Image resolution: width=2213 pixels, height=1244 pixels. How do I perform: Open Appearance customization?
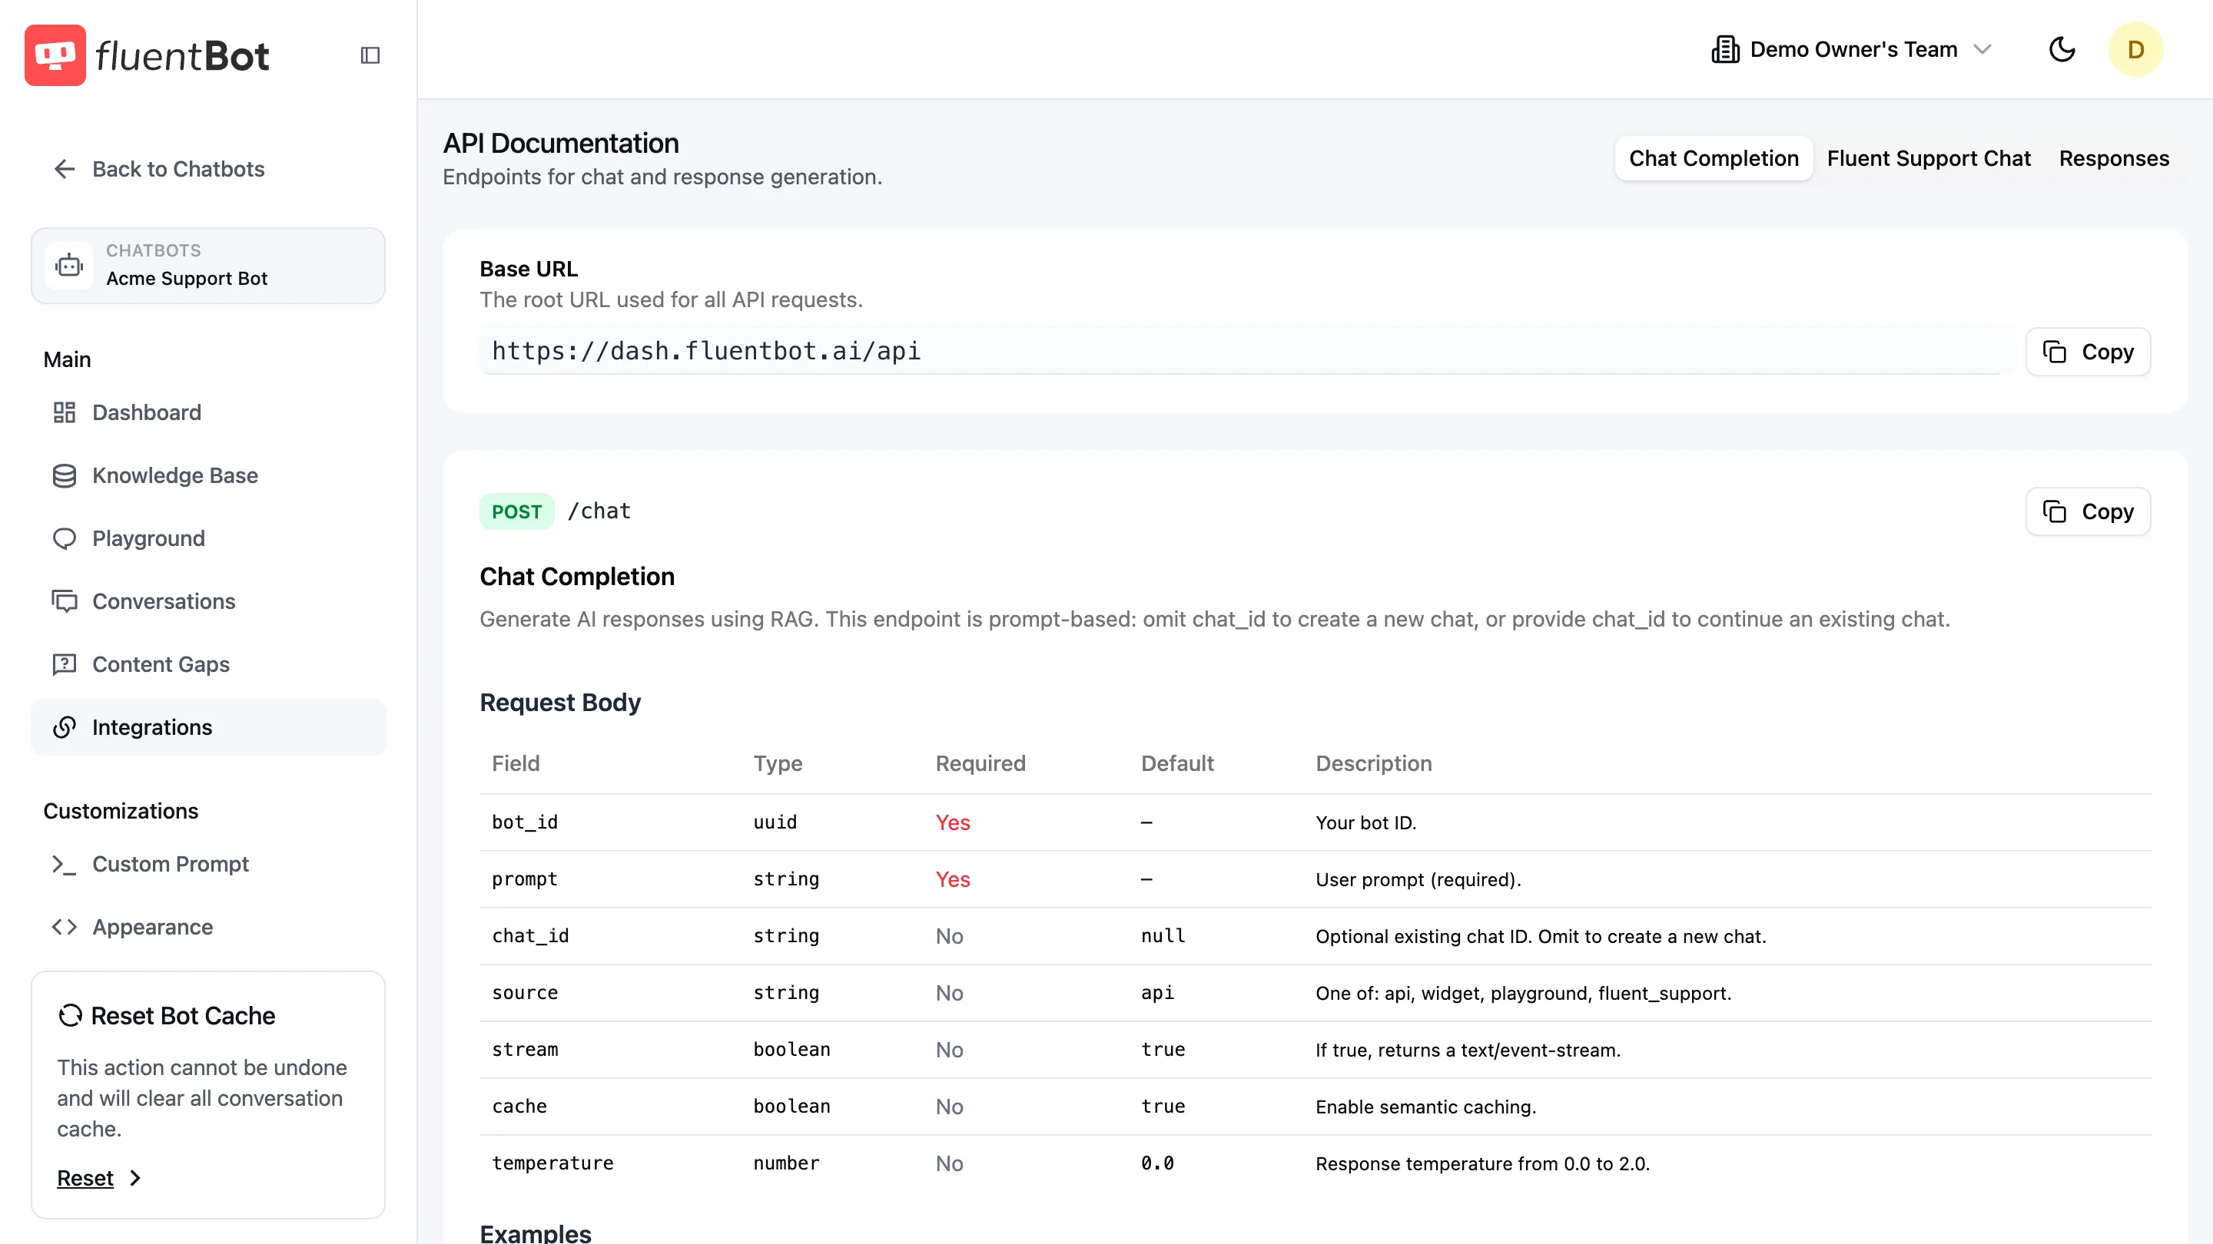[208, 927]
